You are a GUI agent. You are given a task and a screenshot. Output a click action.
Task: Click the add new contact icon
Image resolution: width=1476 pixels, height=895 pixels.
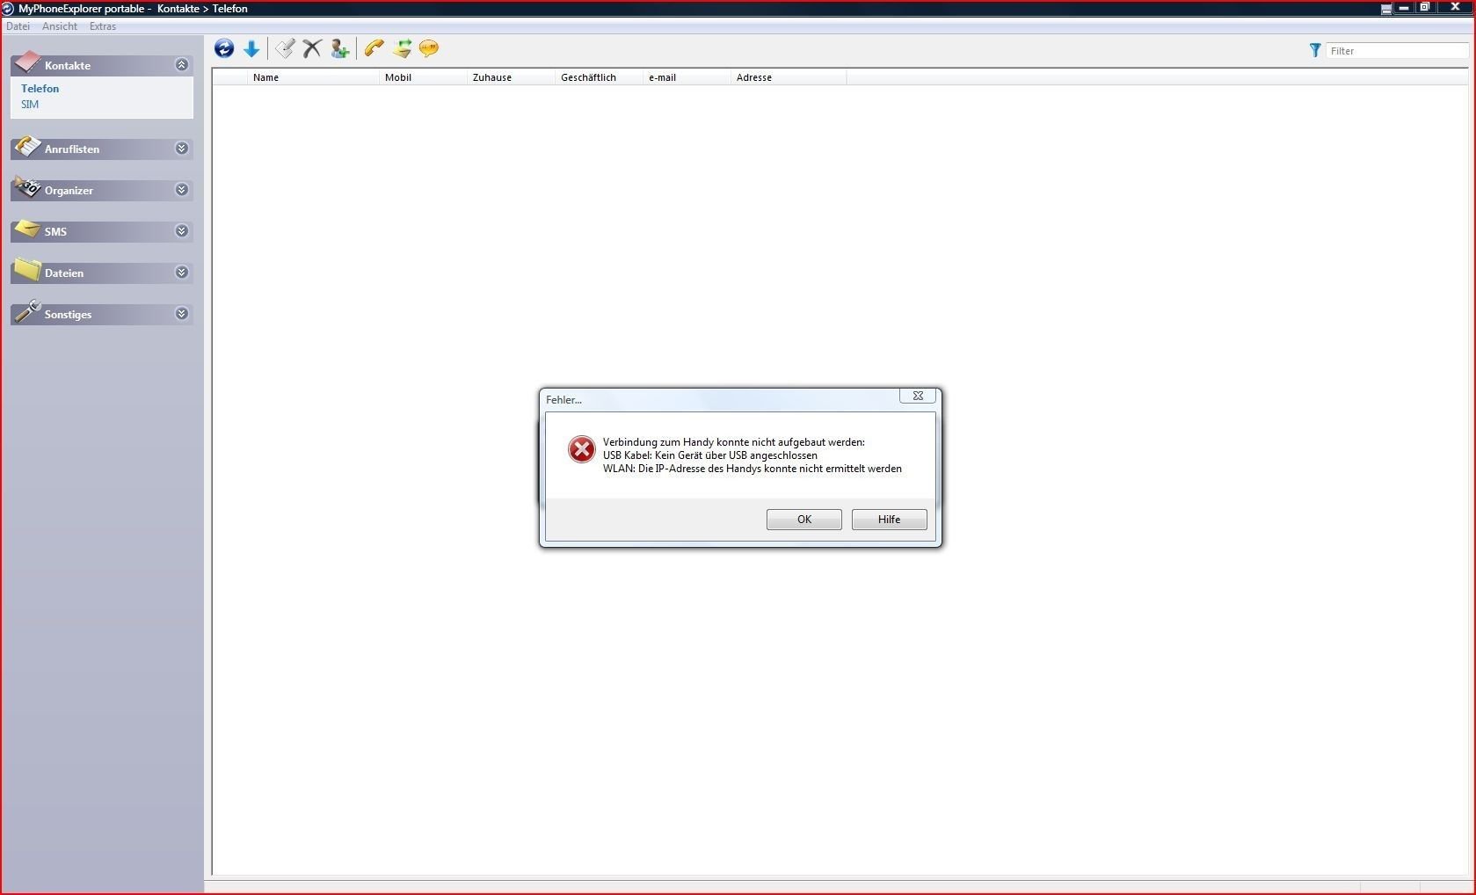[x=339, y=48]
